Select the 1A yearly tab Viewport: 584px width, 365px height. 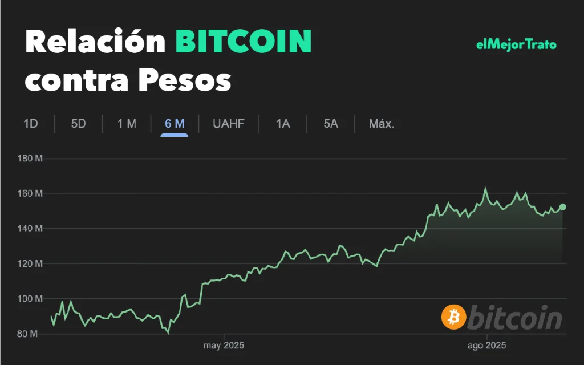pos(283,124)
